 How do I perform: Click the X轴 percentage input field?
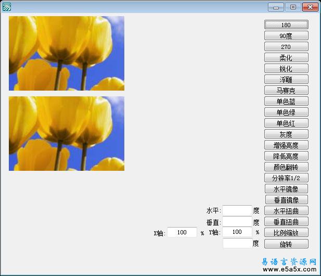tap(182, 232)
